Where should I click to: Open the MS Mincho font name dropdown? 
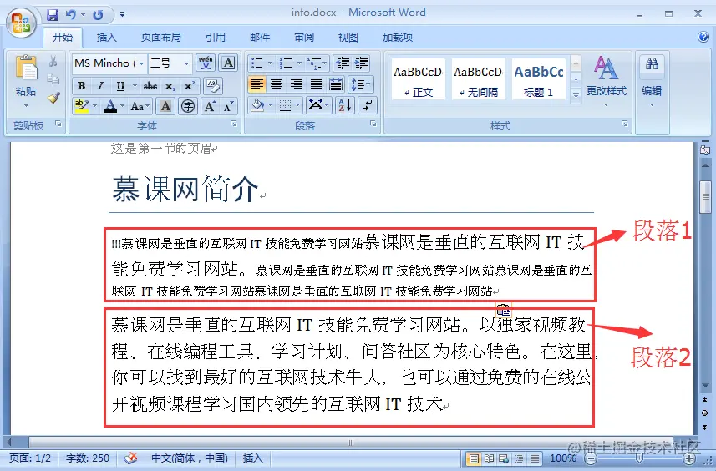[x=141, y=63]
